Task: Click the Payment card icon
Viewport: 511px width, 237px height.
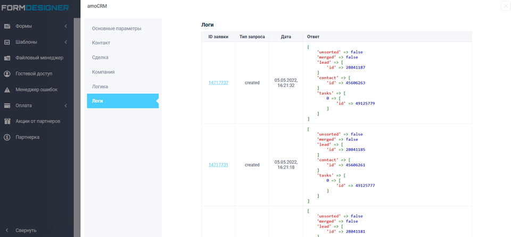Action: tap(7, 105)
